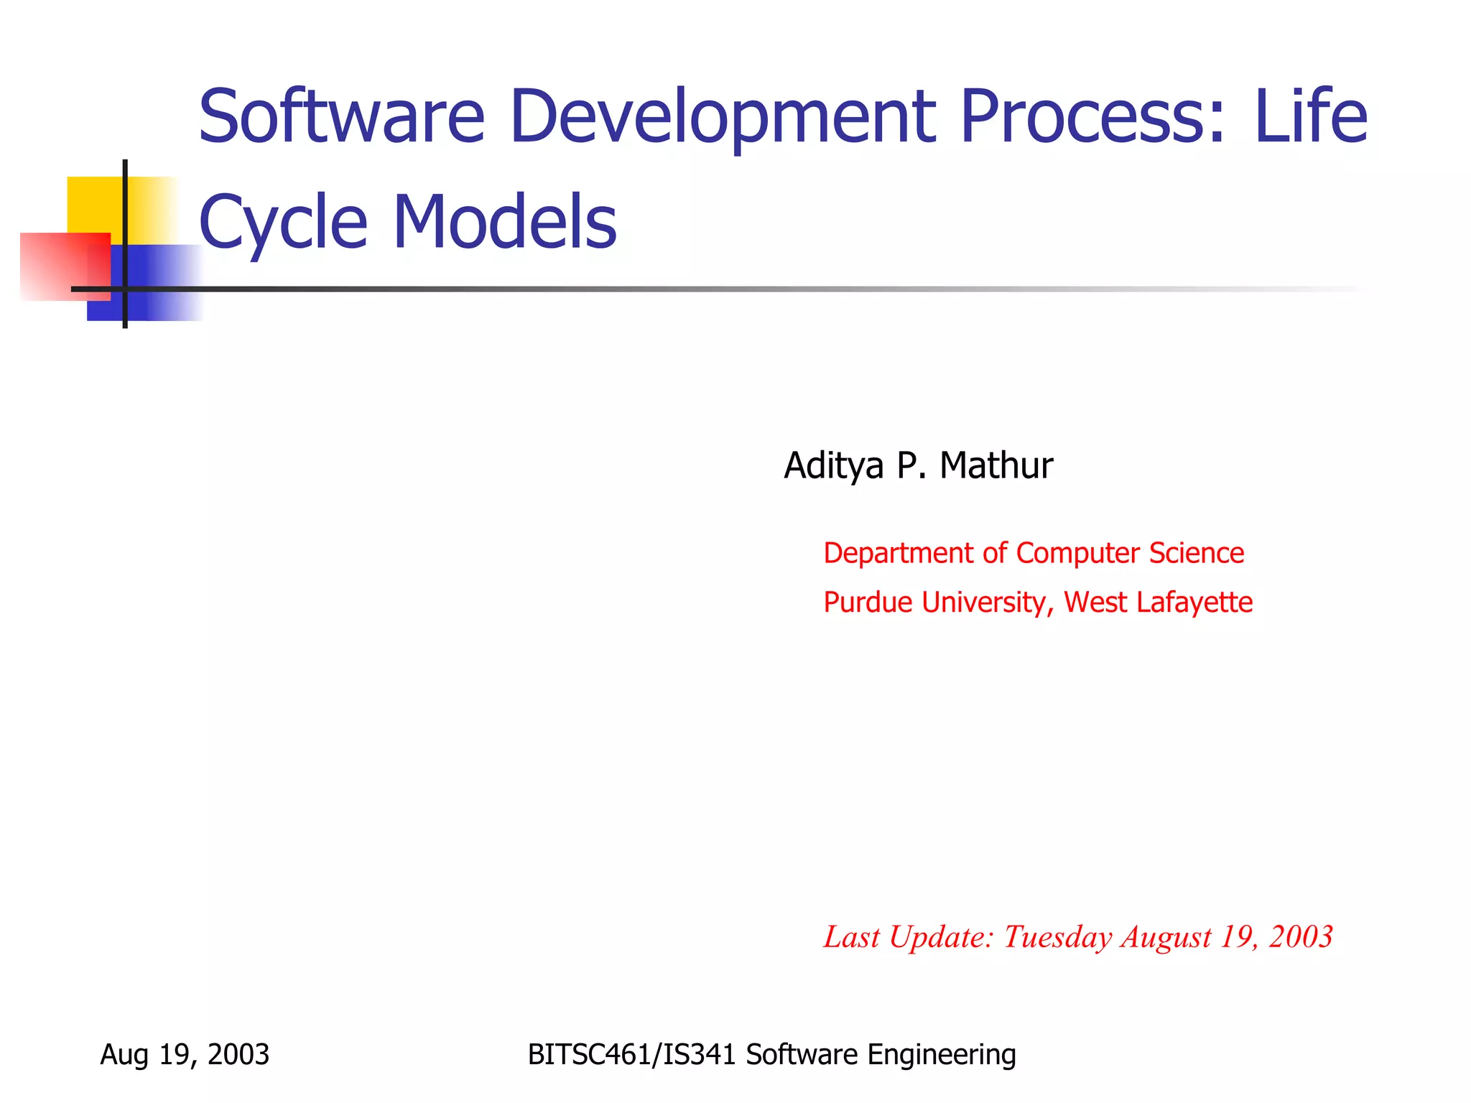Click the word 'Tuesday' in red text
This screenshot has height=1103, width=1471.
pyautogui.click(x=1057, y=937)
